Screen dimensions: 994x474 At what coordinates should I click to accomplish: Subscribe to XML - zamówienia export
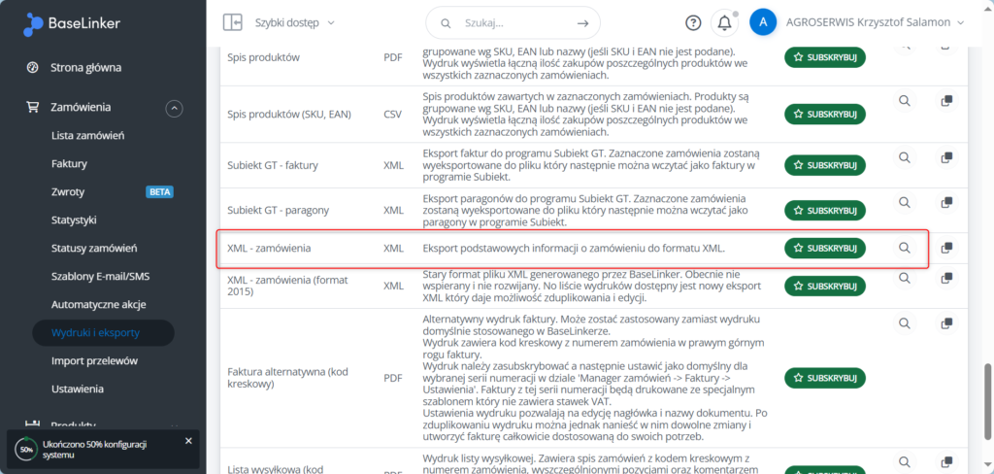point(824,249)
